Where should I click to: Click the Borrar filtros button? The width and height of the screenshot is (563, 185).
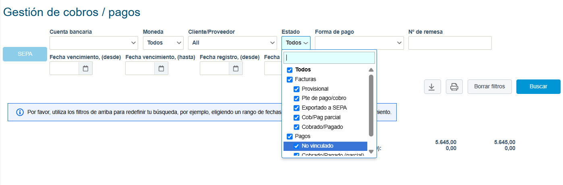[490, 87]
